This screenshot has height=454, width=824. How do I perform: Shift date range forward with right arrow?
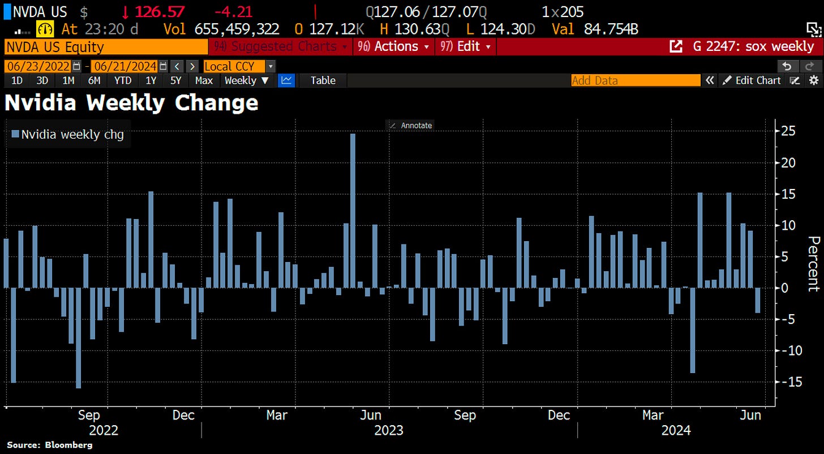[192, 66]
